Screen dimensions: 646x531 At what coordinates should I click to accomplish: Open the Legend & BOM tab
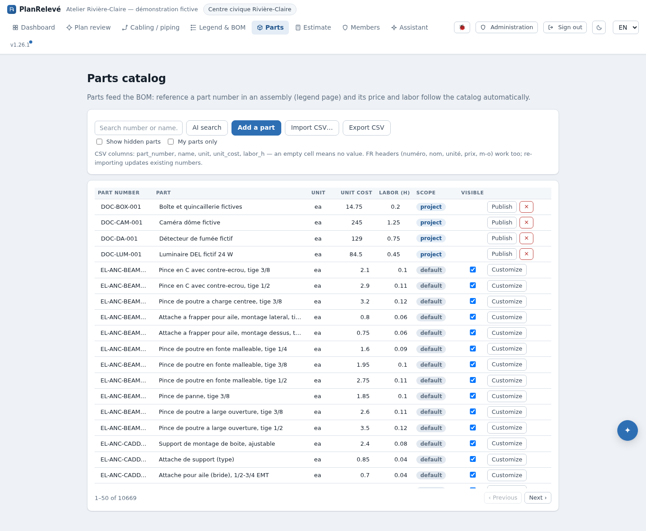point(218,27)
